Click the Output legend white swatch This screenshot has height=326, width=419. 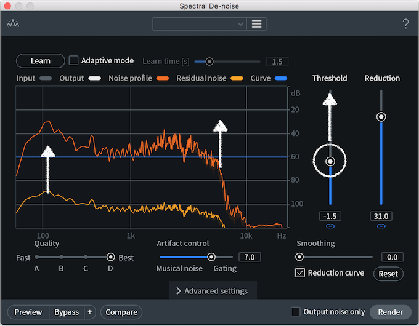click(x=95, y=79)
